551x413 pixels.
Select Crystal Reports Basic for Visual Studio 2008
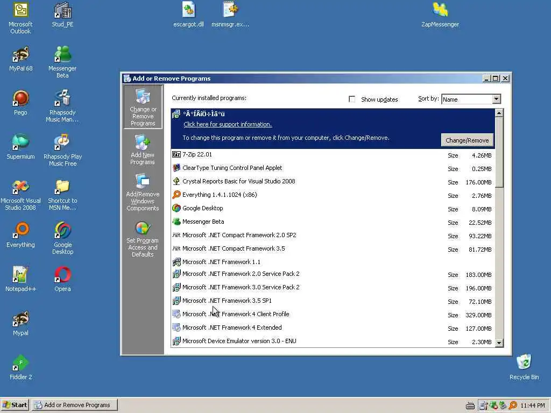pyautogui.click(x=333, y=182)
